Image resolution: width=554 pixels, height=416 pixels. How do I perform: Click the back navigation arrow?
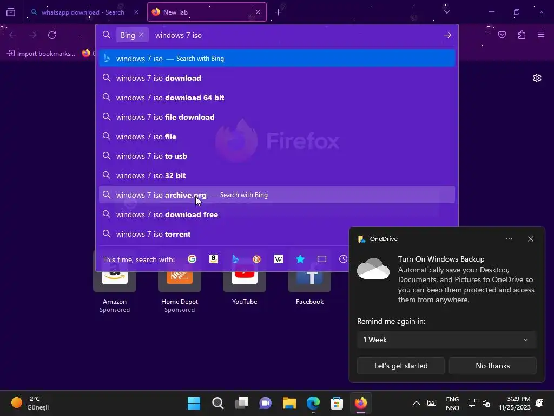pos(13,35)
